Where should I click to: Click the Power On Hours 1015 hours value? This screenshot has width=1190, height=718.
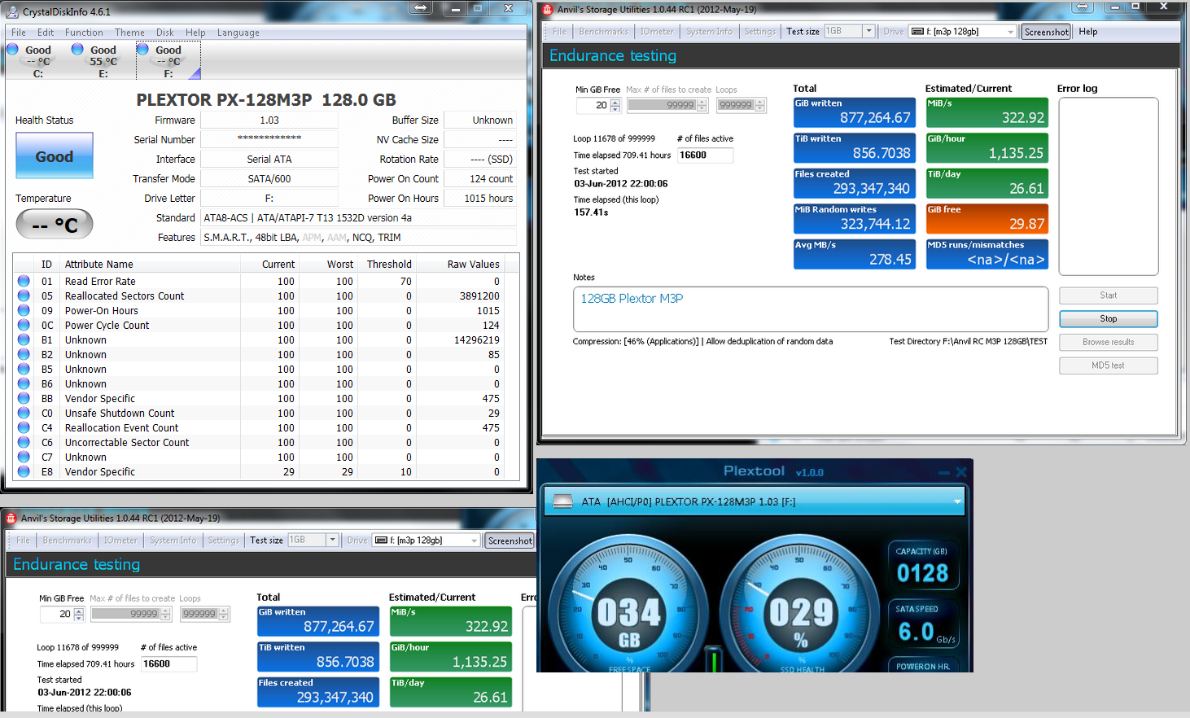point(480,199)
